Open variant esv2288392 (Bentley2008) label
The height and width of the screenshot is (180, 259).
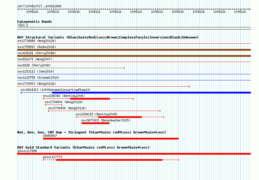point(64,96)
